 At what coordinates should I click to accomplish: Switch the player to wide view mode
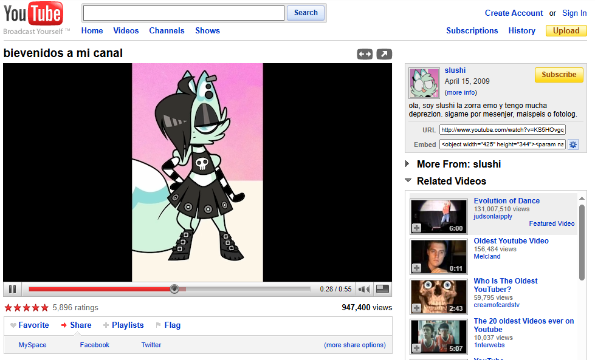pos(365,54)
